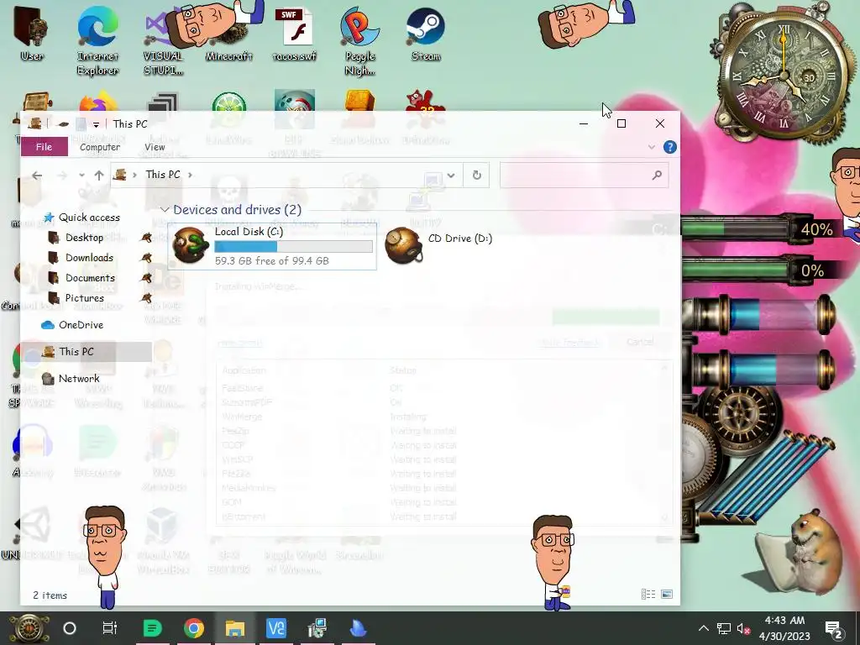This screenshot has width=860, height=645.
Task: Open the installer setup taskbar icon
Action: click(317, 628)
